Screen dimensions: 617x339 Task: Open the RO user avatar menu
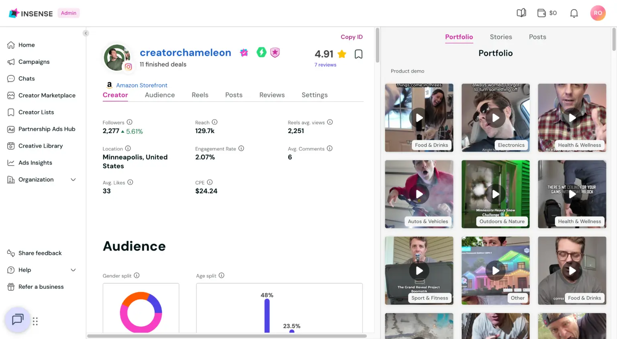pos(598,13)
